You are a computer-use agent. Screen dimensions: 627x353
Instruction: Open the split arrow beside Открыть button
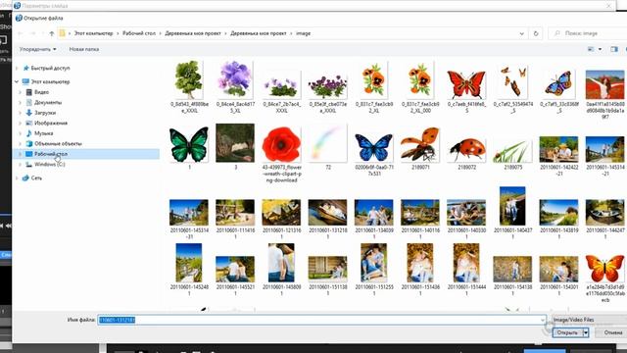point(586,332)
